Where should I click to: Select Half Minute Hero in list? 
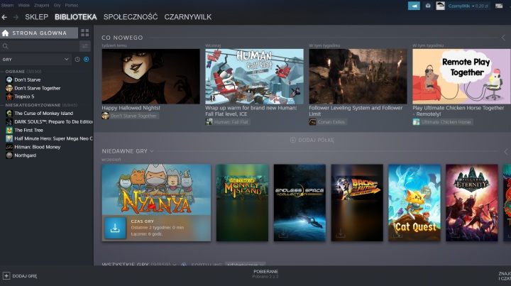53,139
